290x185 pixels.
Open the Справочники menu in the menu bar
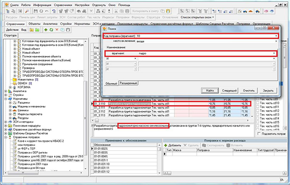[63, 5]
